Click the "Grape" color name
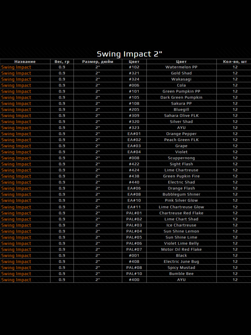 (x=181, y=146)
